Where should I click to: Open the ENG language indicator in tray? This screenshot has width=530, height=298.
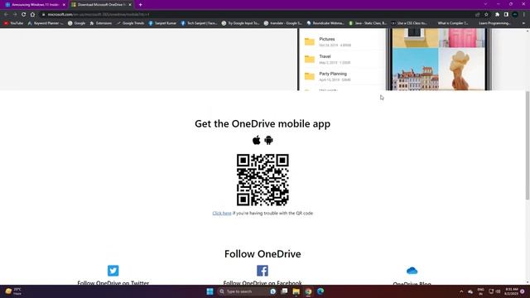[x=480, y=291]
